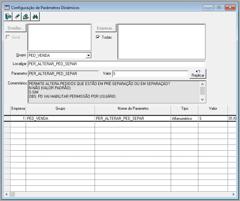
Task: Click the first row selector in grid
Action: (x=7, y=119)
